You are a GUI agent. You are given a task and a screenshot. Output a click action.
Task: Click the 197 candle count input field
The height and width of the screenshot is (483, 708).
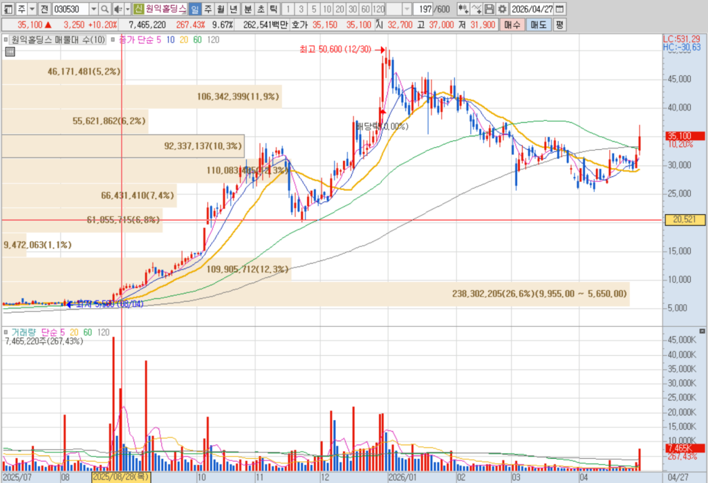click(x=423, y=9)
